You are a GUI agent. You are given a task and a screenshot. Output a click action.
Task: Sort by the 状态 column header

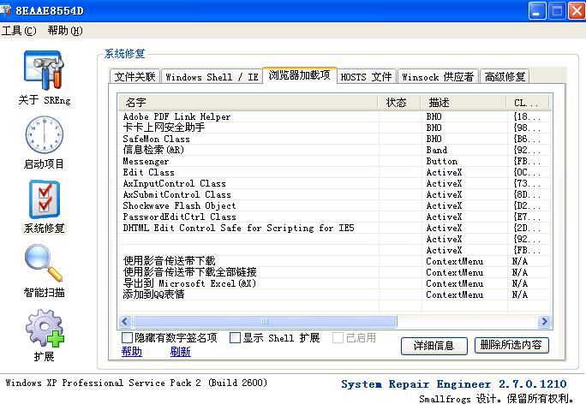point(399,103)
